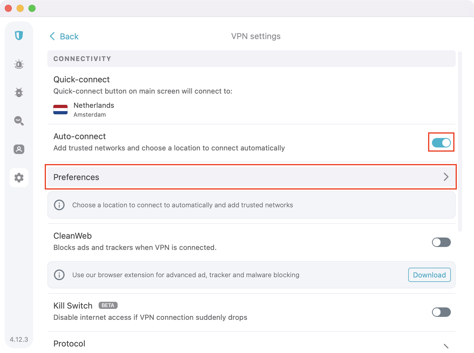The width and height of the screenshot is (474, 353).
Task: Go Back to previous settings page
Action: 64,36
